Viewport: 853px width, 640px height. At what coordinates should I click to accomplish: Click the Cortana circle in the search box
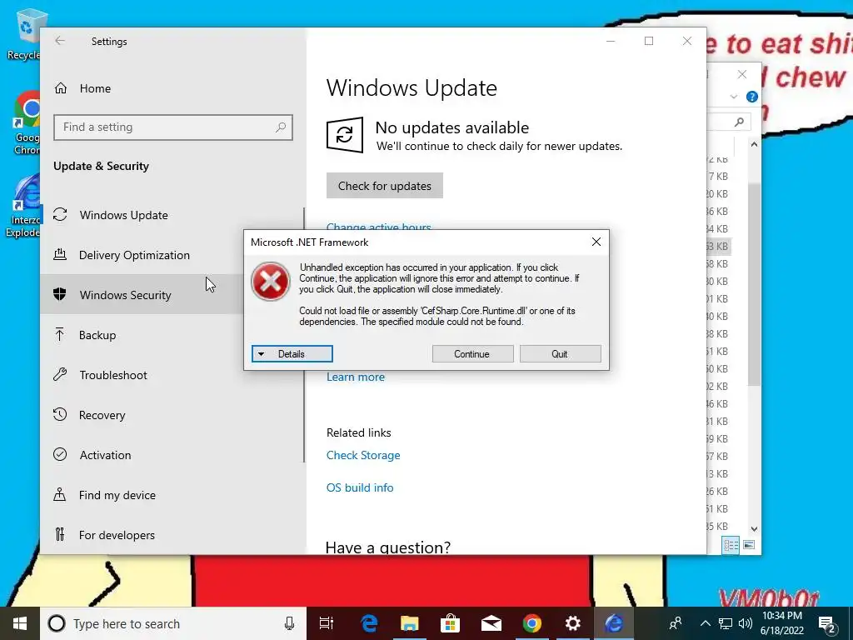(57, 623)
